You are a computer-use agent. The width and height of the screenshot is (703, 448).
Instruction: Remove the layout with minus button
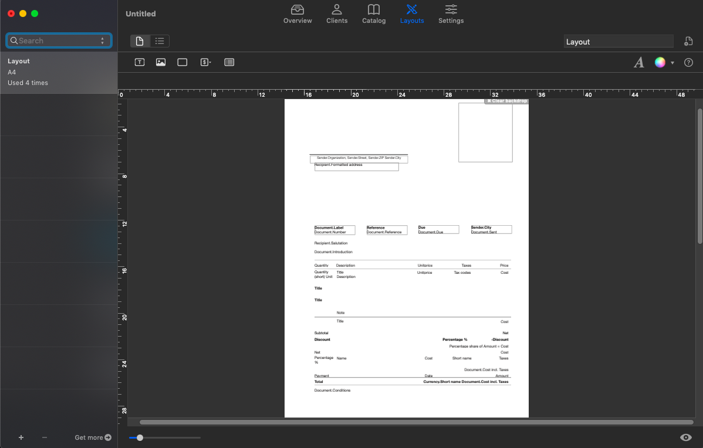45,437
